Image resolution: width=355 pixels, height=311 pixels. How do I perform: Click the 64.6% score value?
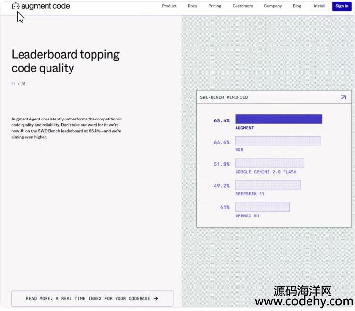[221, 142]
